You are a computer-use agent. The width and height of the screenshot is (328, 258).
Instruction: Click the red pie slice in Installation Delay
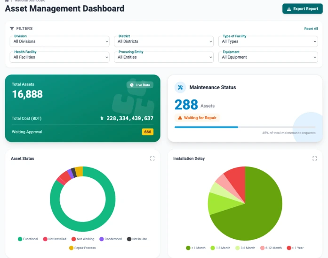pyautogui.click(x=238, y=181)
